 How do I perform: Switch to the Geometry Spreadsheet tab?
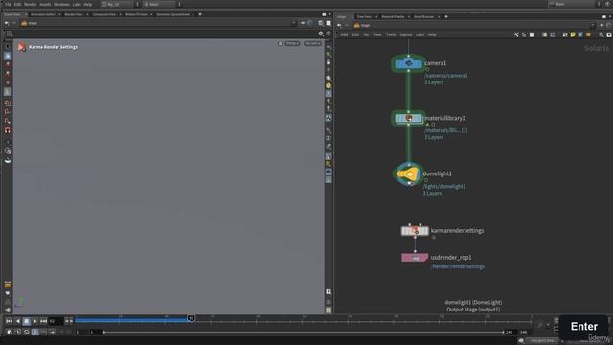(x=172, y=14)
